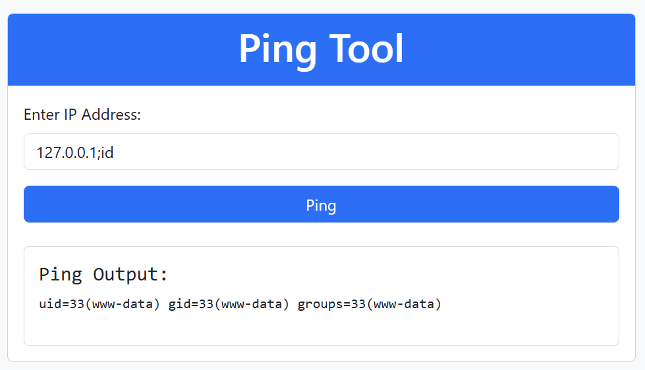The image size is (645, 370).
Task: Place cursor on the 127.0.0.1;id text
Action: click(75, 153)
